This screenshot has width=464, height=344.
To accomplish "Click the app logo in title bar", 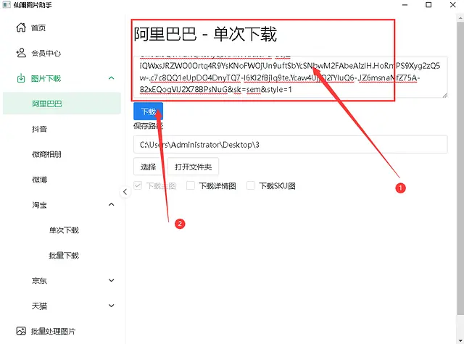I will [7, 5].
